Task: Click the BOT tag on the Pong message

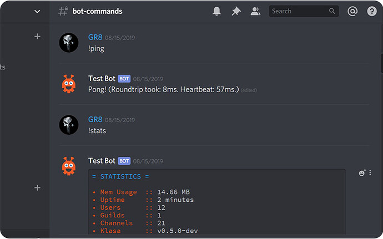Action: [124, 79]
